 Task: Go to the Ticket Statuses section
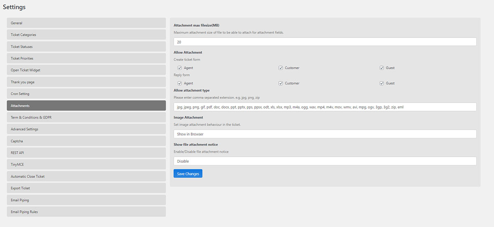tap(86, 47)
